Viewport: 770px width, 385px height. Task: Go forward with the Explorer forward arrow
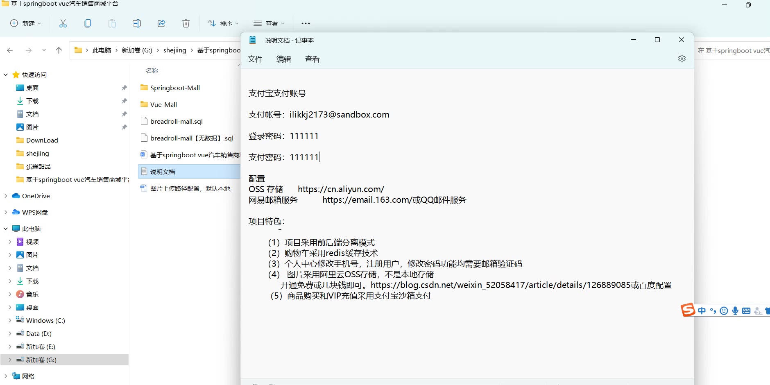pyautogui.click(x=28, y=50)
